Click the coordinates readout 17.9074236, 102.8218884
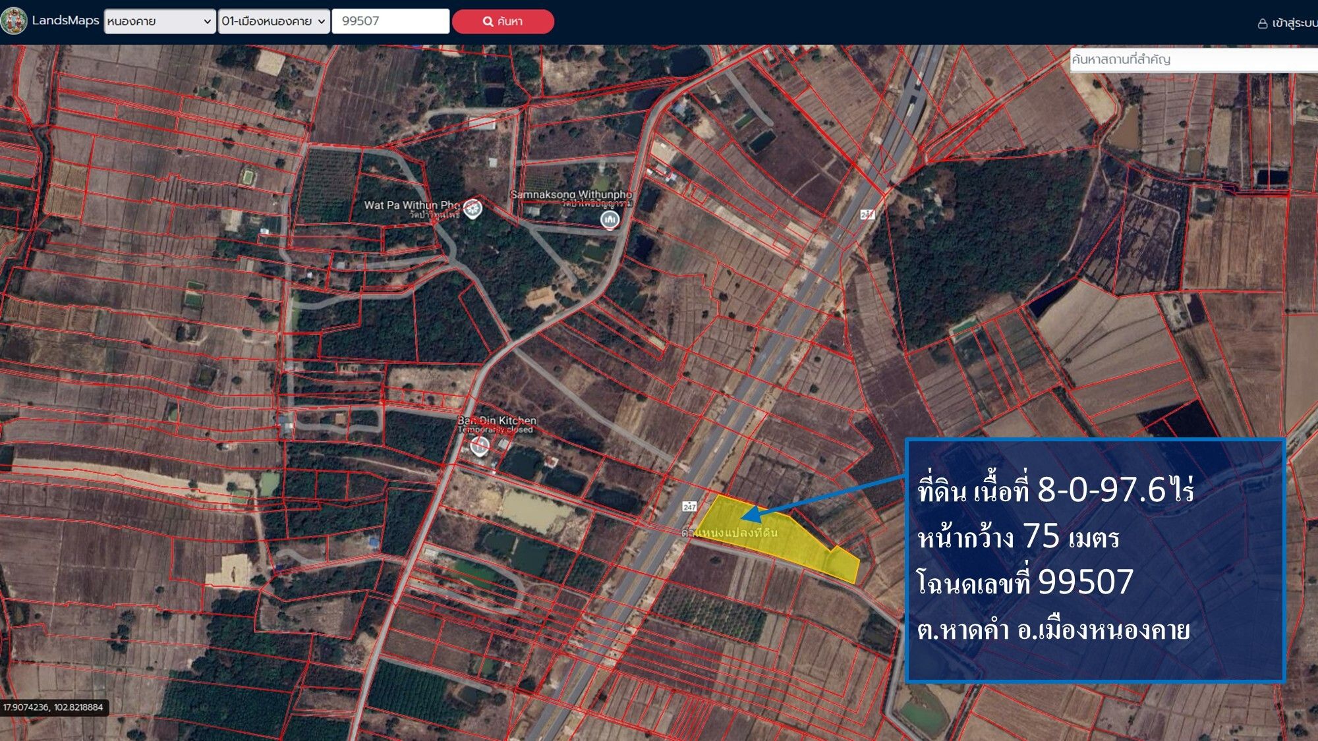The width and height of the screenshot is (1318, 741). [x=53, y=707]
